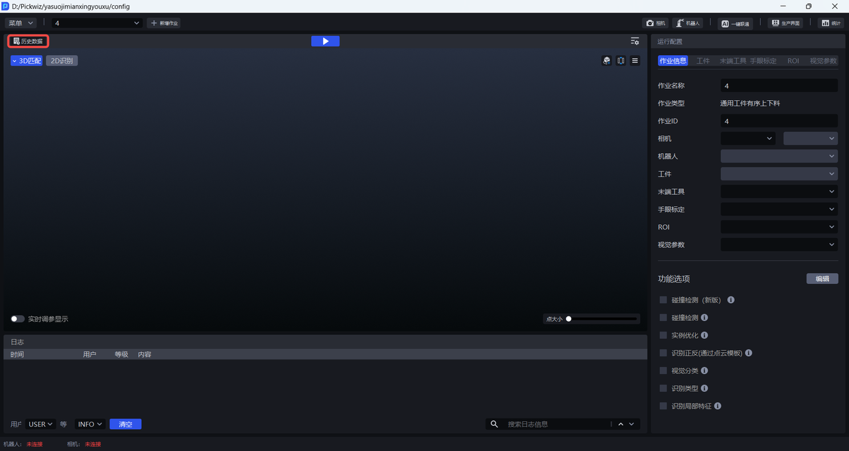Open the 统计 statistics chart
Image resolution: width=849 pixels, height=451 pixels.
(830, 23)
